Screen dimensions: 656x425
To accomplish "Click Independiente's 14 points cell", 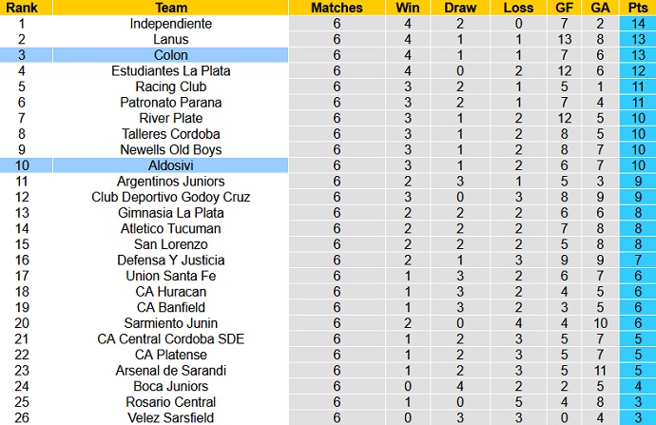I will point(637,24).
